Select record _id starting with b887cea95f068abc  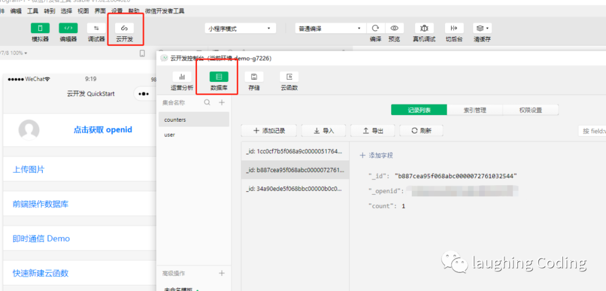[x=295, y=170]
